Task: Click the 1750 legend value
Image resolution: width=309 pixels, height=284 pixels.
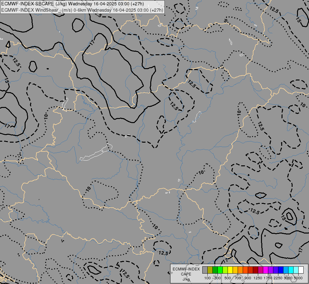Action: click(x=268, y=278)
